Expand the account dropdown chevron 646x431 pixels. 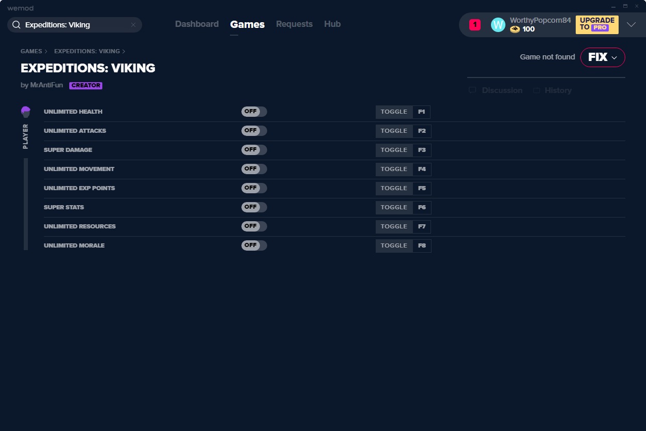click(x=631, y=25)
